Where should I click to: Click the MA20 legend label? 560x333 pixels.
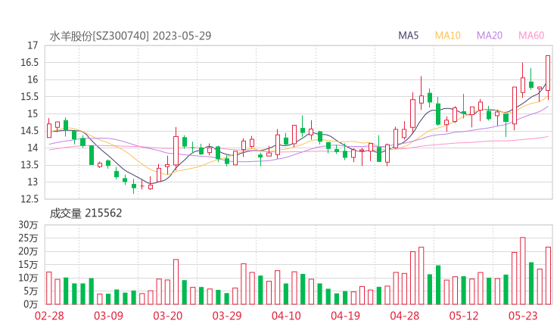490,36
